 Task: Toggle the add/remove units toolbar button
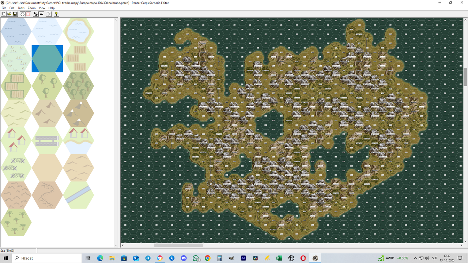35,14
